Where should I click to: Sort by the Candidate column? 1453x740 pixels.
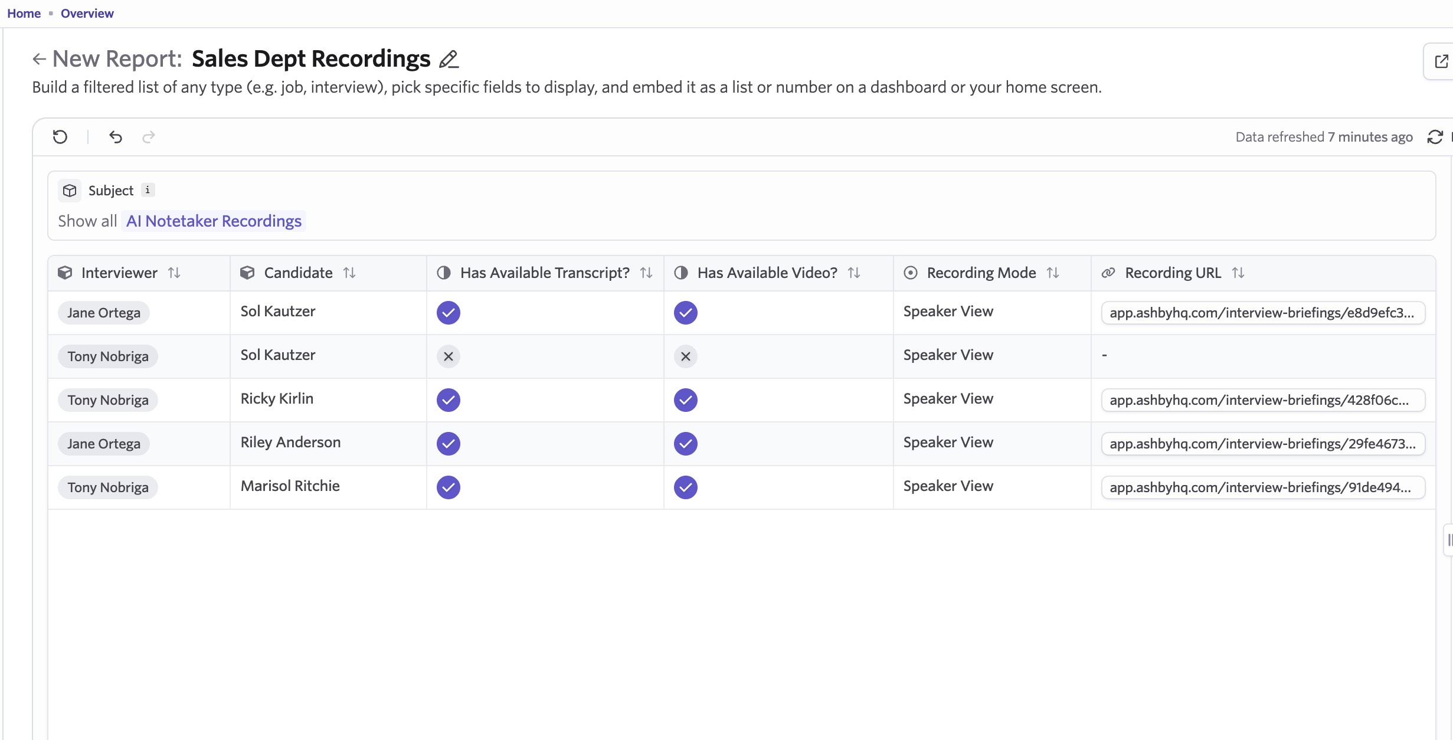coord(349,273)
